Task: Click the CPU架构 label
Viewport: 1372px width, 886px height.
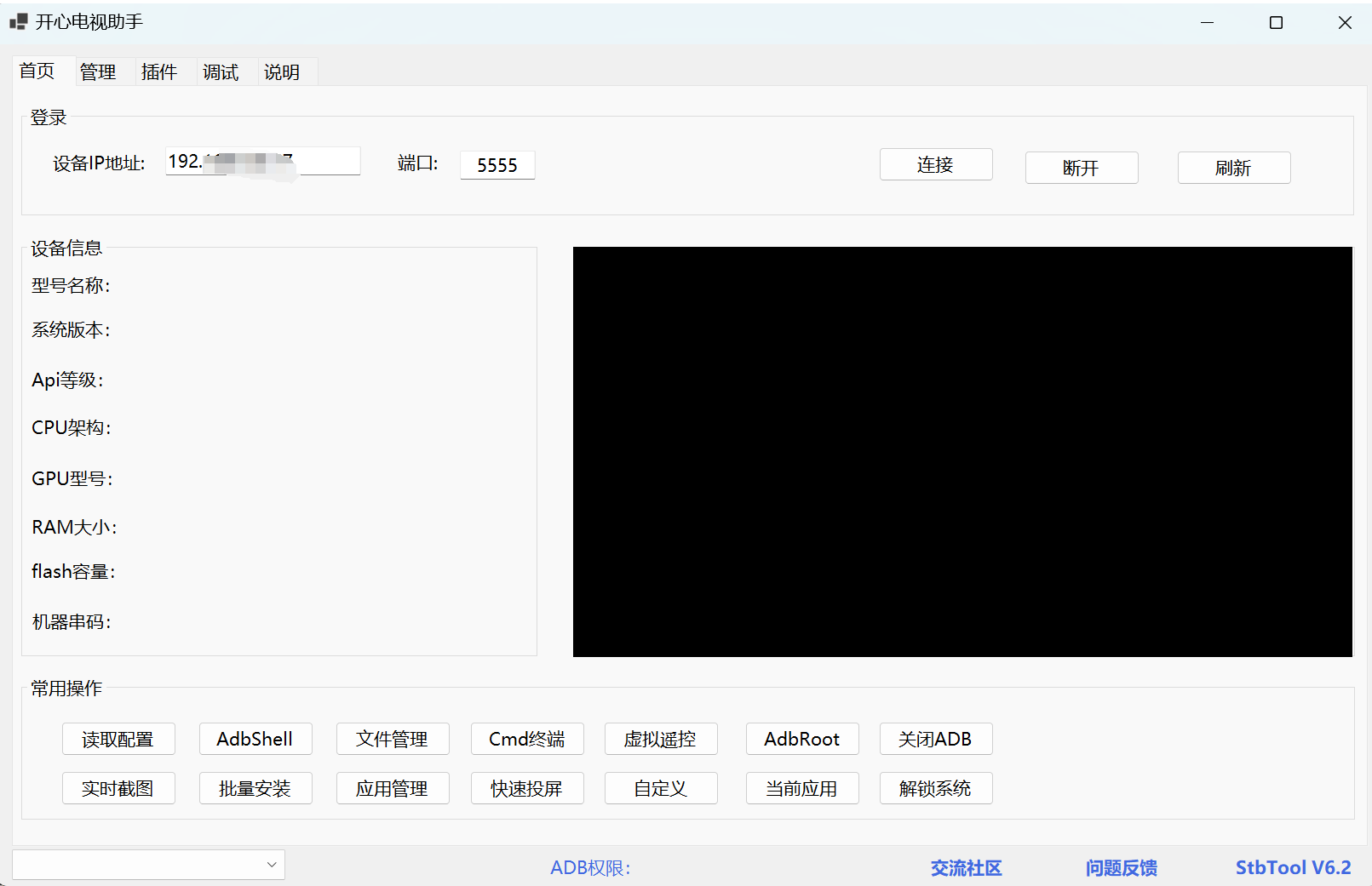Action: click(72, 428)
